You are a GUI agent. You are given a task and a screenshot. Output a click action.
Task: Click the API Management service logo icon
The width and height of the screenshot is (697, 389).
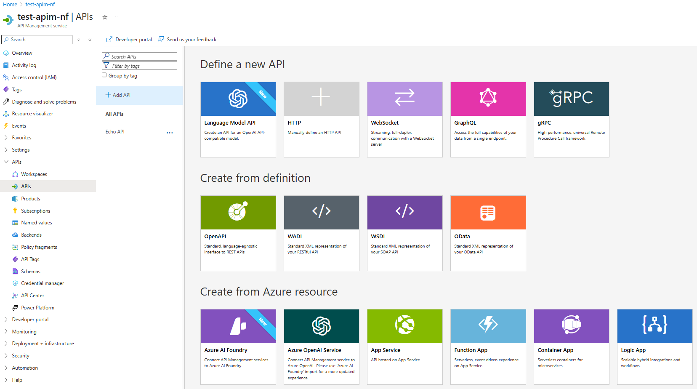pyautogui.click(x=8, y=20)
